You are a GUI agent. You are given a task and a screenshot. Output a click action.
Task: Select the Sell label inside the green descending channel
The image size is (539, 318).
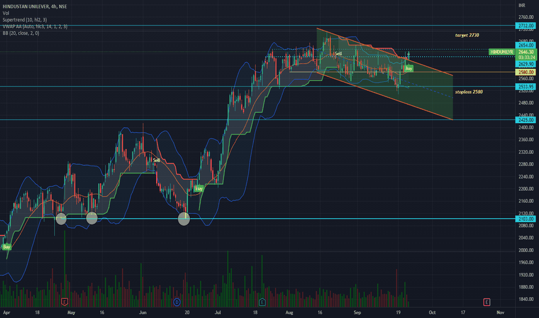pyautogui.click(x=338, y=54)
